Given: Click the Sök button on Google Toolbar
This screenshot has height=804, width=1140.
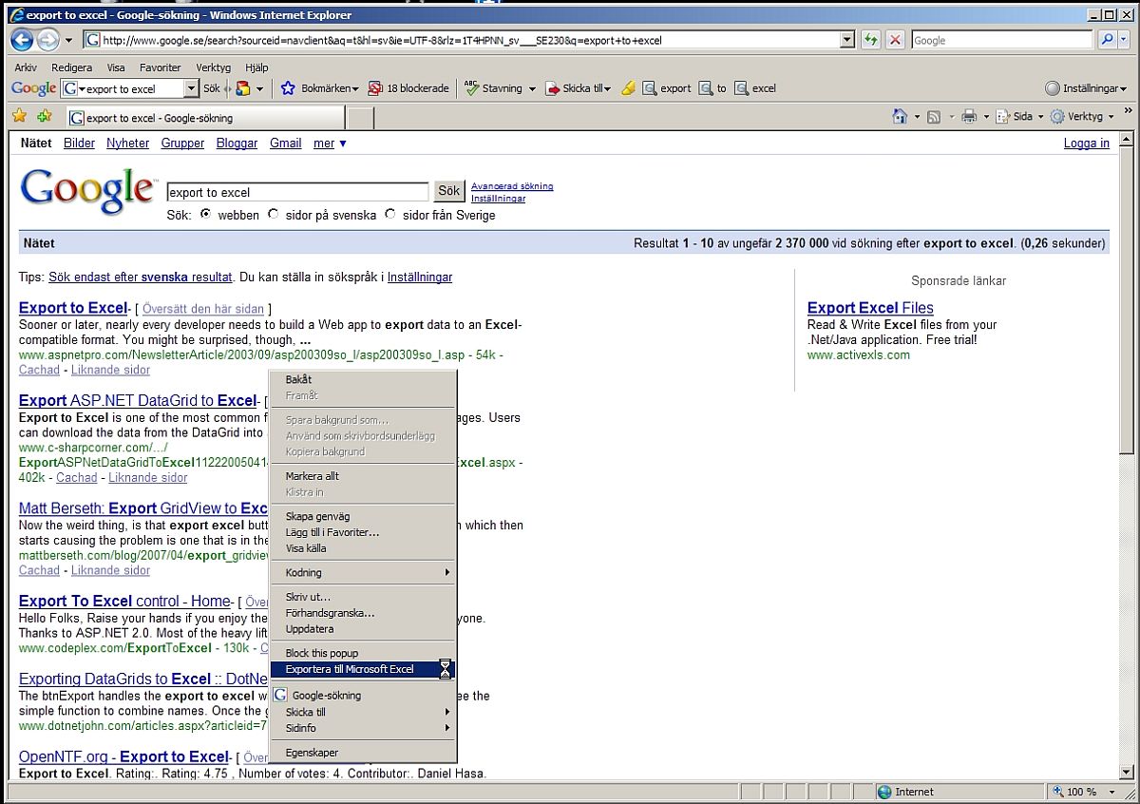Looking at the screenshot, I should (x=212, y=88).
